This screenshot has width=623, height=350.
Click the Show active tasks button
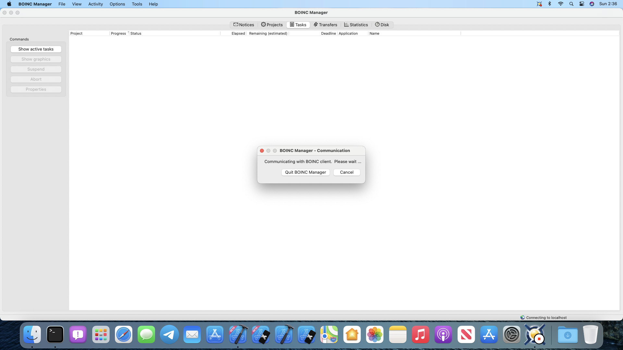click(36, 49)
